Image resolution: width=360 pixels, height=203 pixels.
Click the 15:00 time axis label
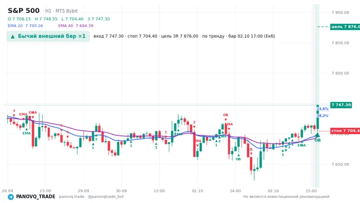pyautogui.click(x=311, y=191)
